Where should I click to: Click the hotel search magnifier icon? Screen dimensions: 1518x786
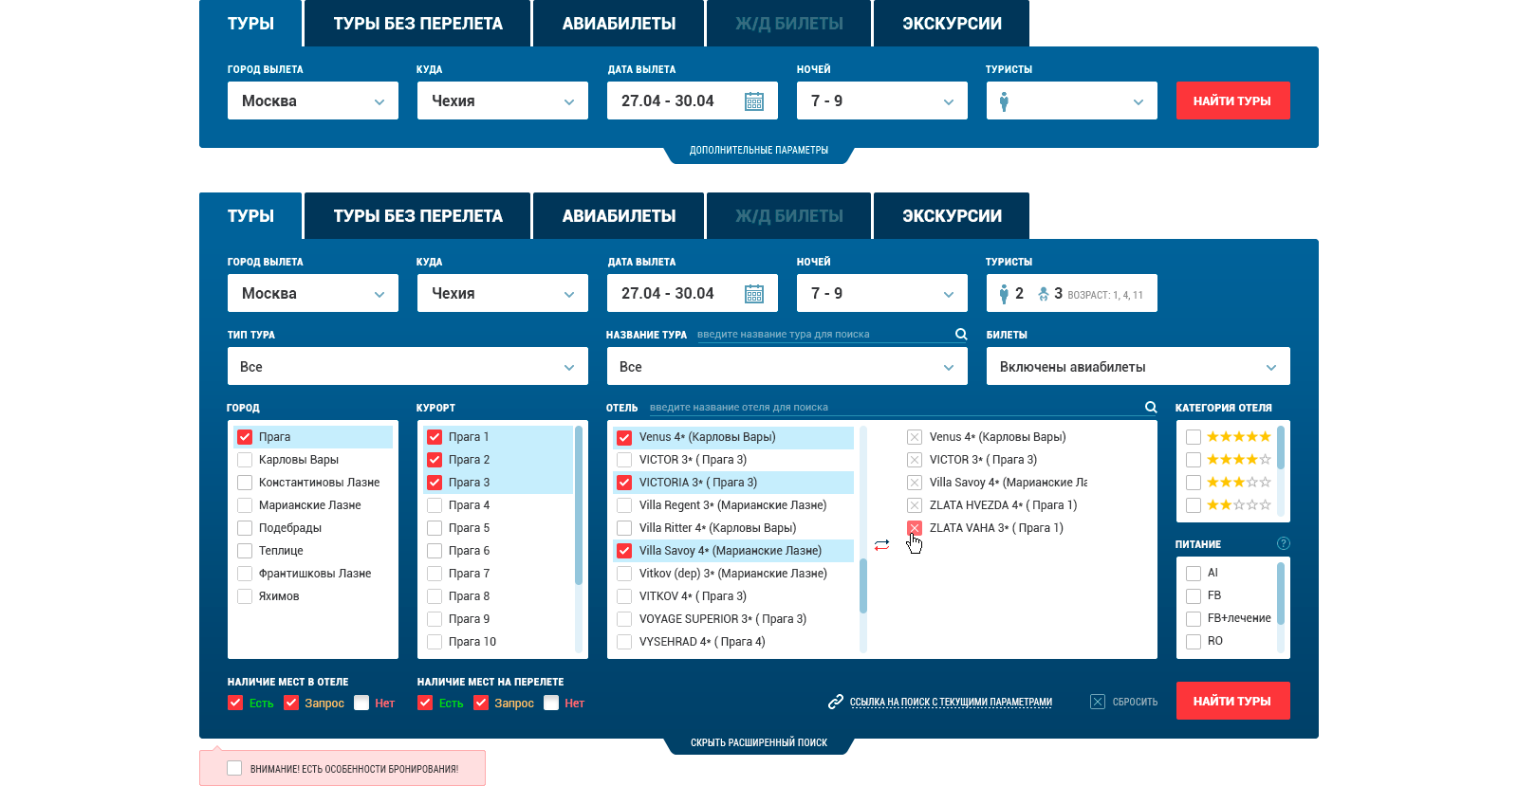click(1151, 408)
